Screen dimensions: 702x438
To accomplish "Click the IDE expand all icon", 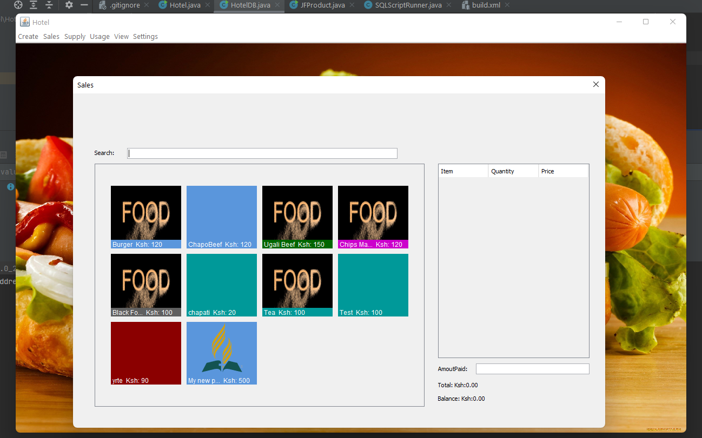I will [34, 5].
